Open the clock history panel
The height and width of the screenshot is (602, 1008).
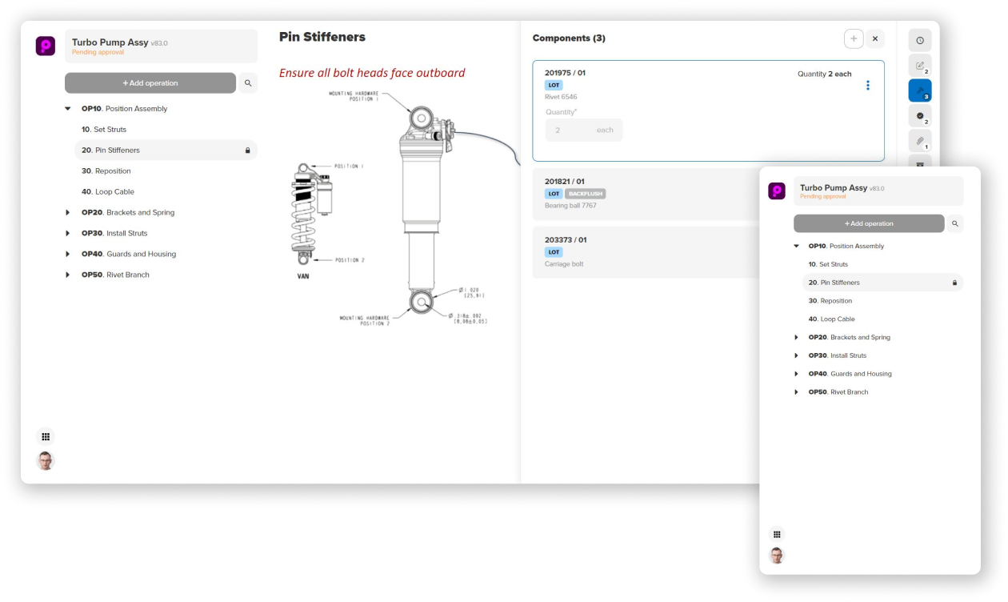tap(920, 41)
